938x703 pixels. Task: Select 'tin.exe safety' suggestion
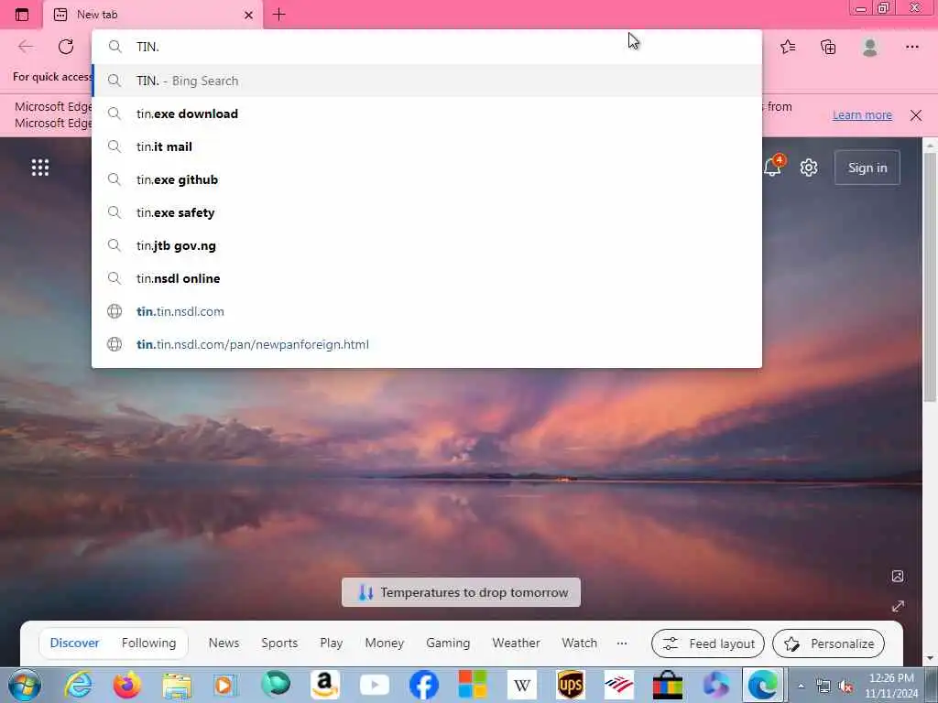tap(427, 212)
